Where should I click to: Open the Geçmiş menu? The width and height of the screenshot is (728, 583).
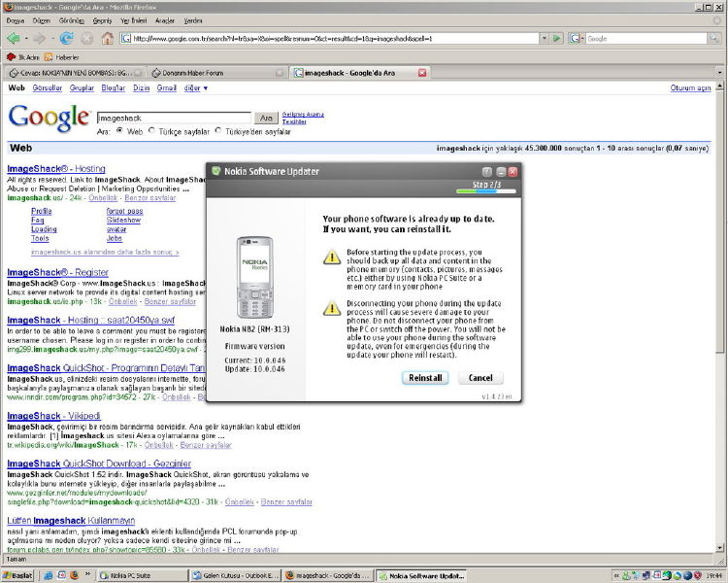pyautogui.click(x=102, y=20)
